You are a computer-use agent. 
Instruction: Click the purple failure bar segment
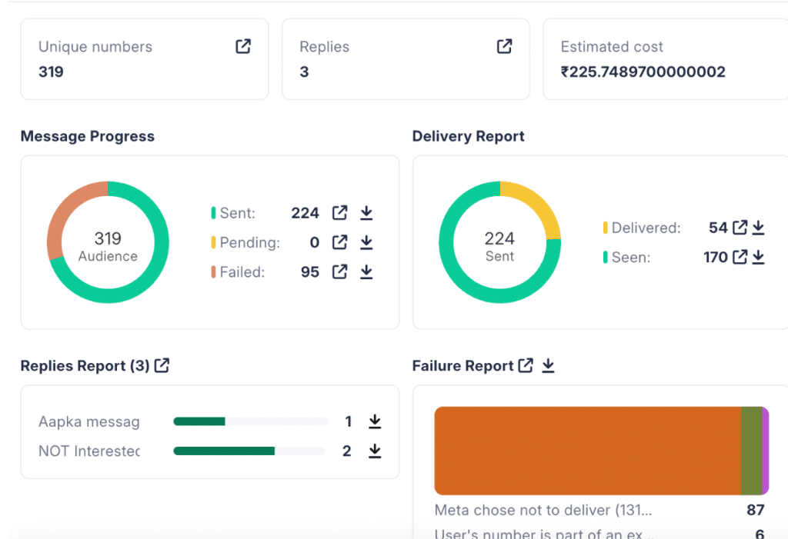click(x=766, y=451)
